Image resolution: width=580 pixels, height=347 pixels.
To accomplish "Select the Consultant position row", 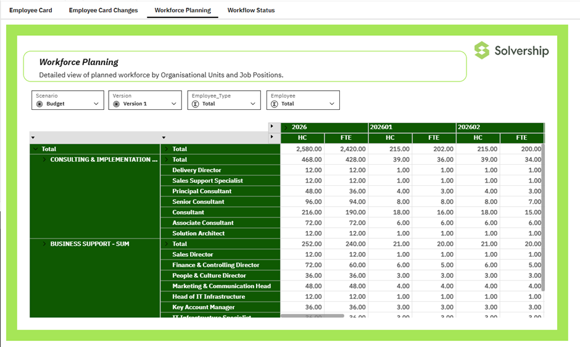I will tap(220, 212).
